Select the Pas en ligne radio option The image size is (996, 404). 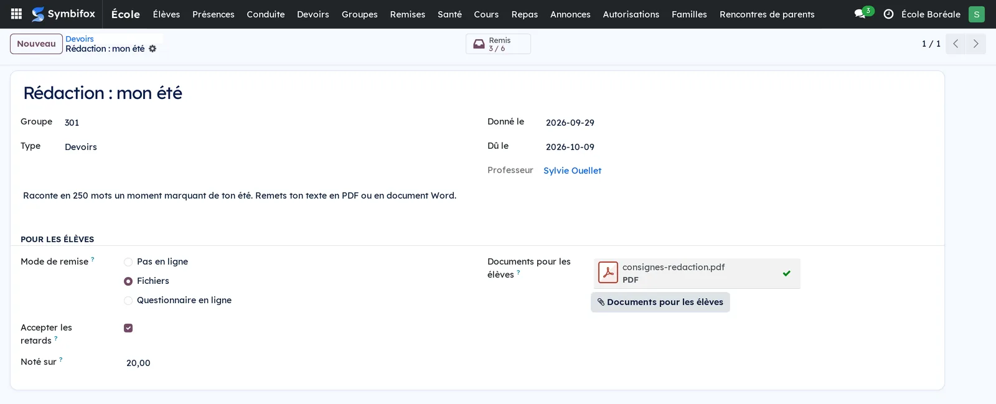point(128,262)
